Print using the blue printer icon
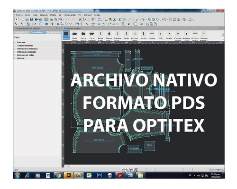Viewport: 237px width, 189px height. [x=36, y=19]
